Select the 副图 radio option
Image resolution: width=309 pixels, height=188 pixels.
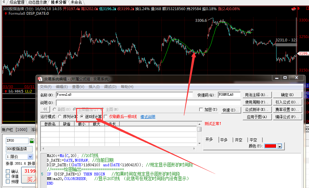(x=54, y=109)
